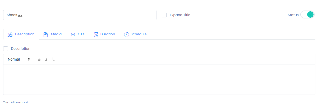Click the Expand Title label text

180,15
